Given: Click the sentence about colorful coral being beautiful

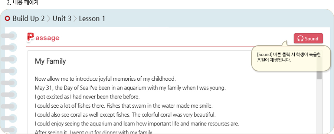Looking at the screenshot, I should (x=174, y=115).
